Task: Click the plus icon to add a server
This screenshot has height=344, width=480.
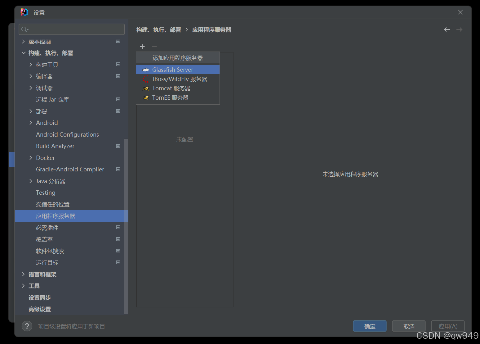Action: click(x=142, y=47)
